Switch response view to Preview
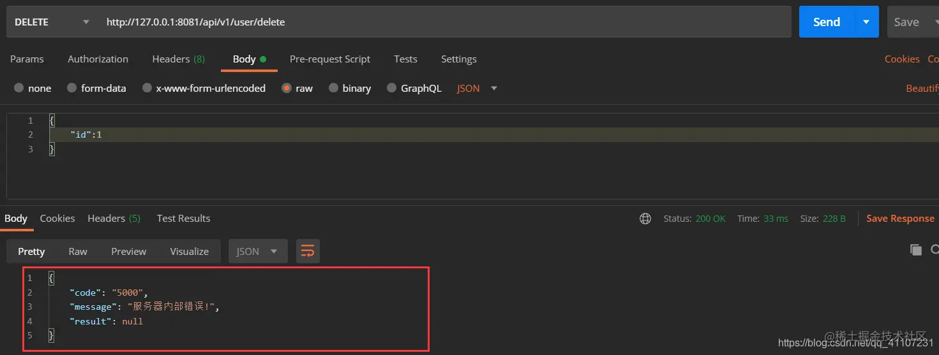939x355 pixels. [128, 251]
